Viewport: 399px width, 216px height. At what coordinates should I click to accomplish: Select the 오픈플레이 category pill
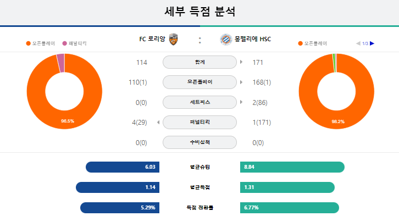click(x=199, y=82)
